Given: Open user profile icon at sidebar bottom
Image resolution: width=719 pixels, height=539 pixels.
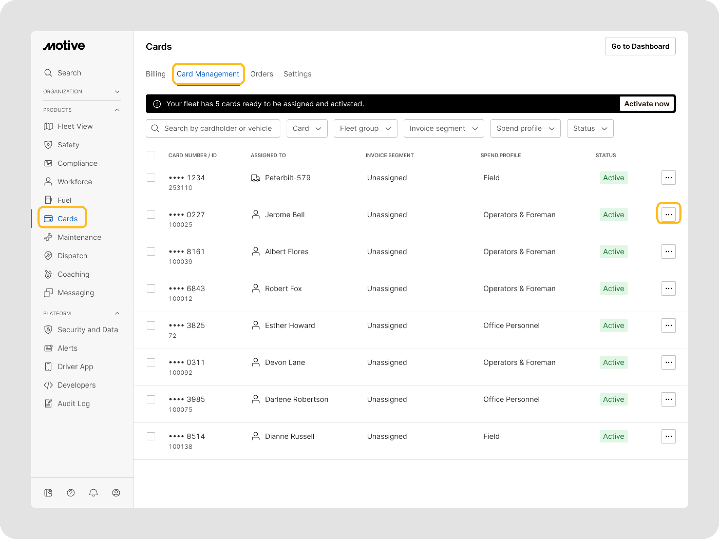Looking at the screenshot, I should (116, 493).
